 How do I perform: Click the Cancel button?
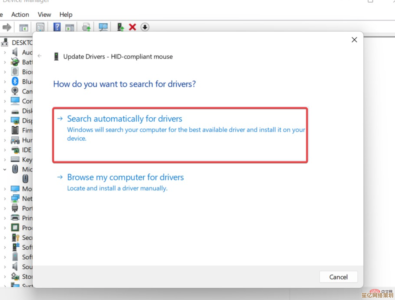tap(338, 277)
